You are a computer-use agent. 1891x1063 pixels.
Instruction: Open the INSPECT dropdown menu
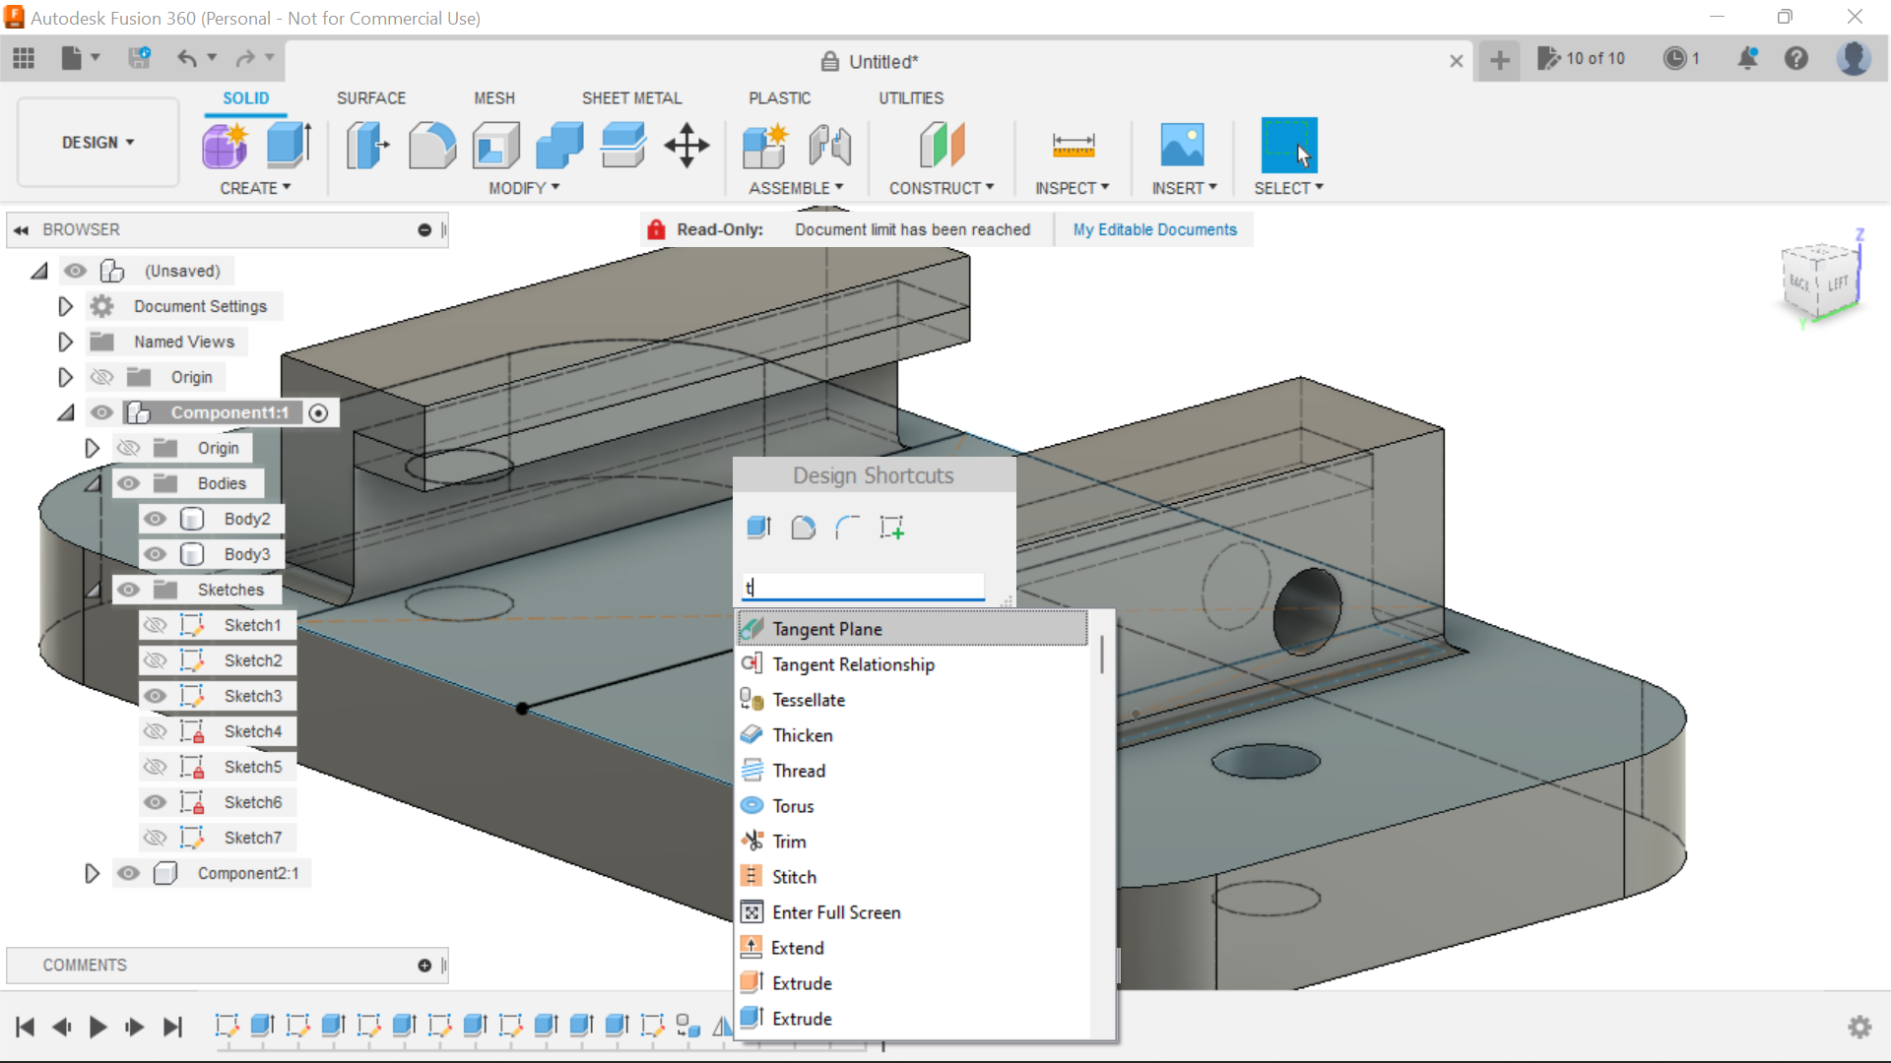pyautogui.click(x=1073, y=188)
